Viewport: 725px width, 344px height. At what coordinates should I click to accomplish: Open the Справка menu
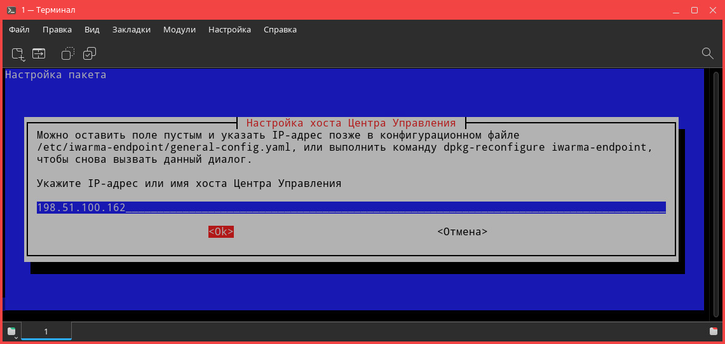coord(280,30)
